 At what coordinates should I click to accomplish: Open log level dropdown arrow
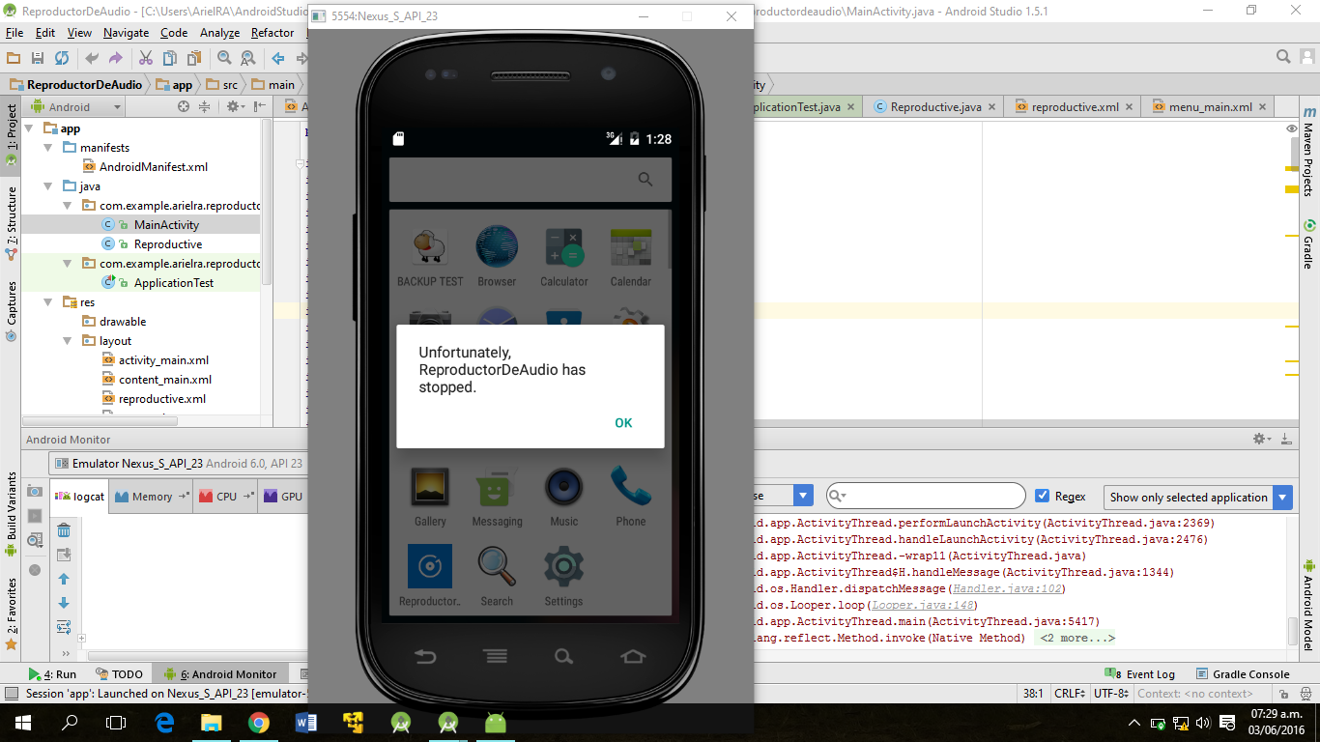pos(803,496)
